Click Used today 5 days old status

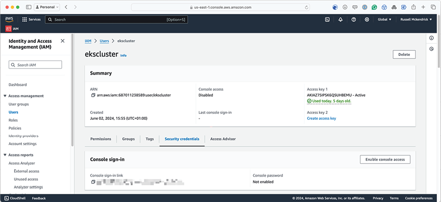click(329, 101)
